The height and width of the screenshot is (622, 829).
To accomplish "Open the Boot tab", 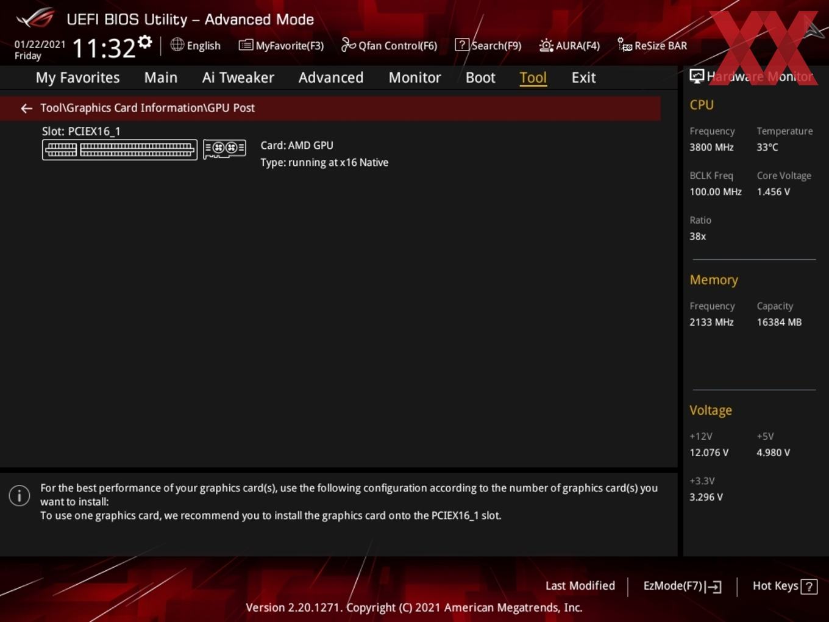I will pyautogui.click(x=480, y=77).
